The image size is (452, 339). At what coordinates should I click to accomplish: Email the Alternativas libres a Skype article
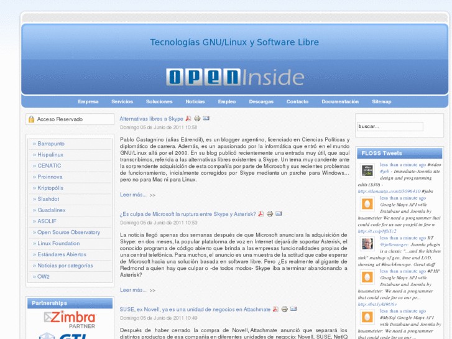pyautogui.click(x=206, y=118)
